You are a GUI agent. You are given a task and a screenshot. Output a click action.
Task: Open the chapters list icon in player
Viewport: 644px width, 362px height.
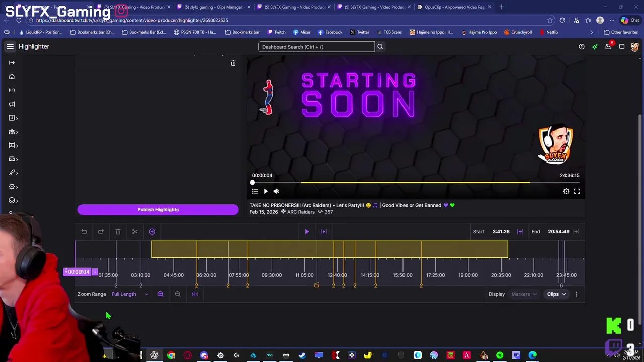pos(255,191)
